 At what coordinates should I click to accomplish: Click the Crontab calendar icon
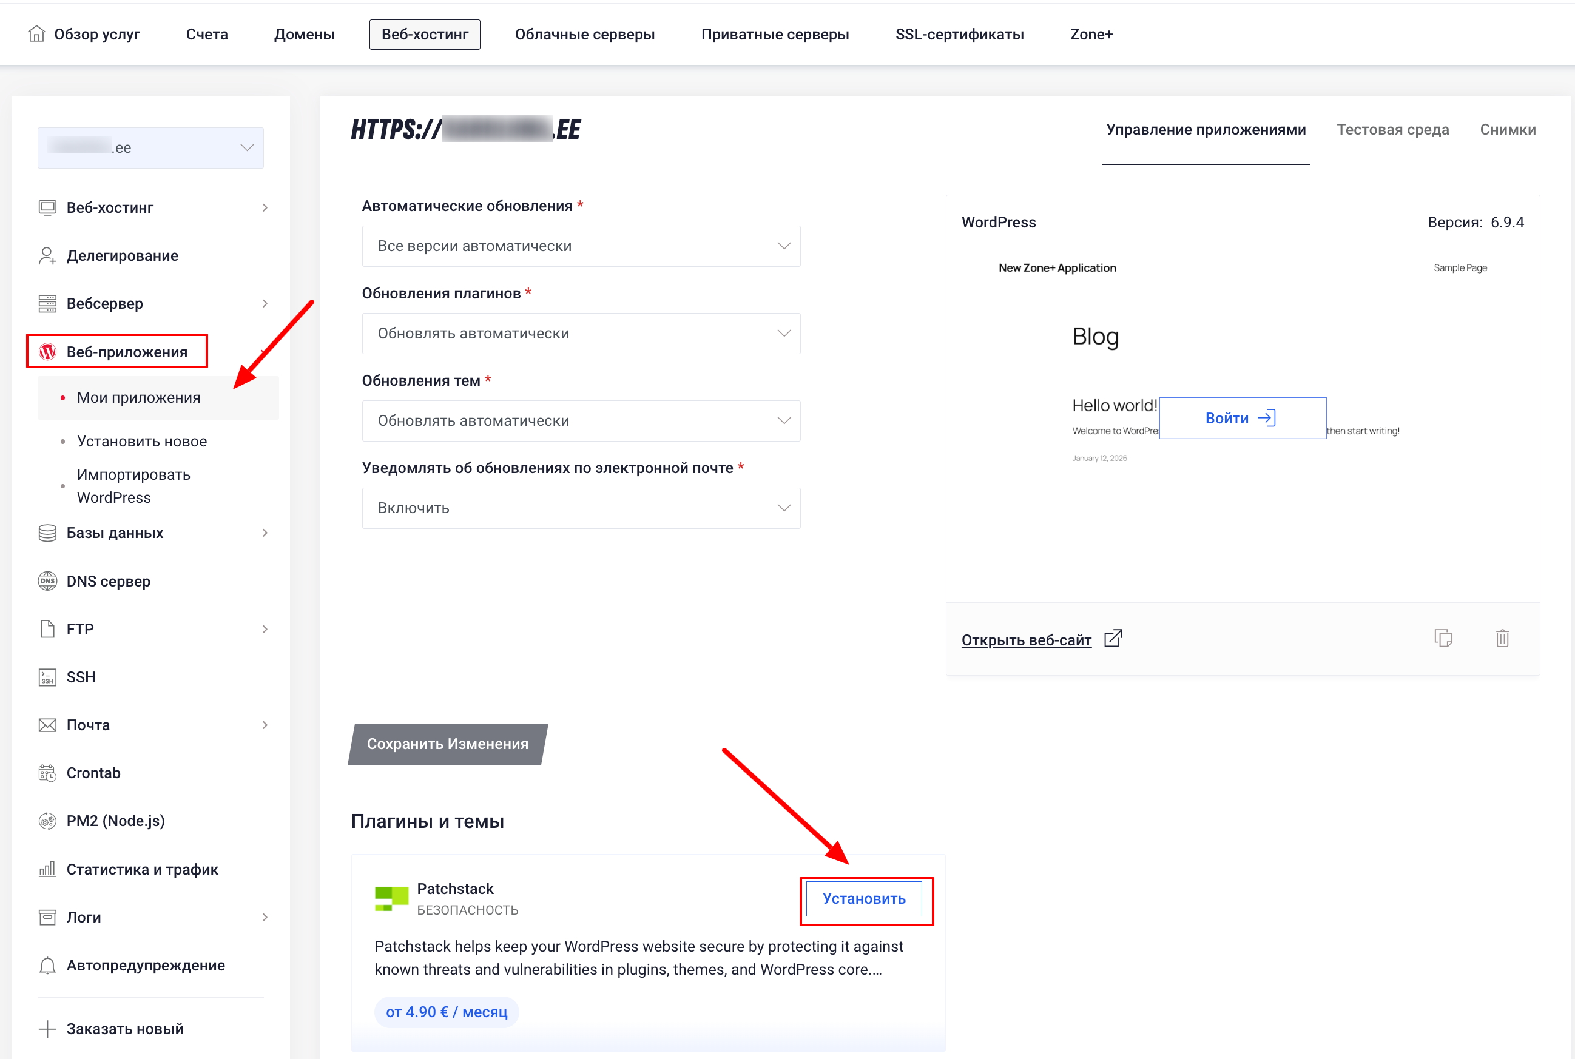(x=47, y=773)
